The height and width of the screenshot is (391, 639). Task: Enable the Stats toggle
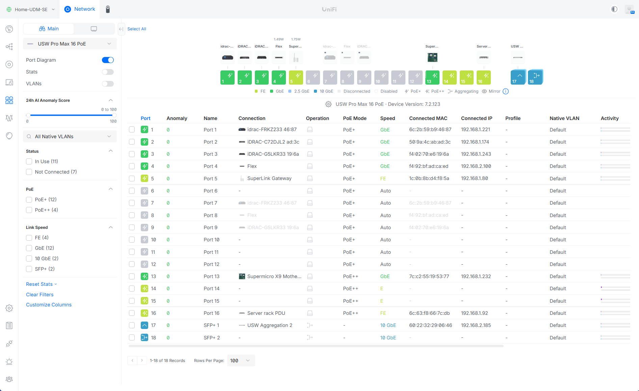pos(108,72)
